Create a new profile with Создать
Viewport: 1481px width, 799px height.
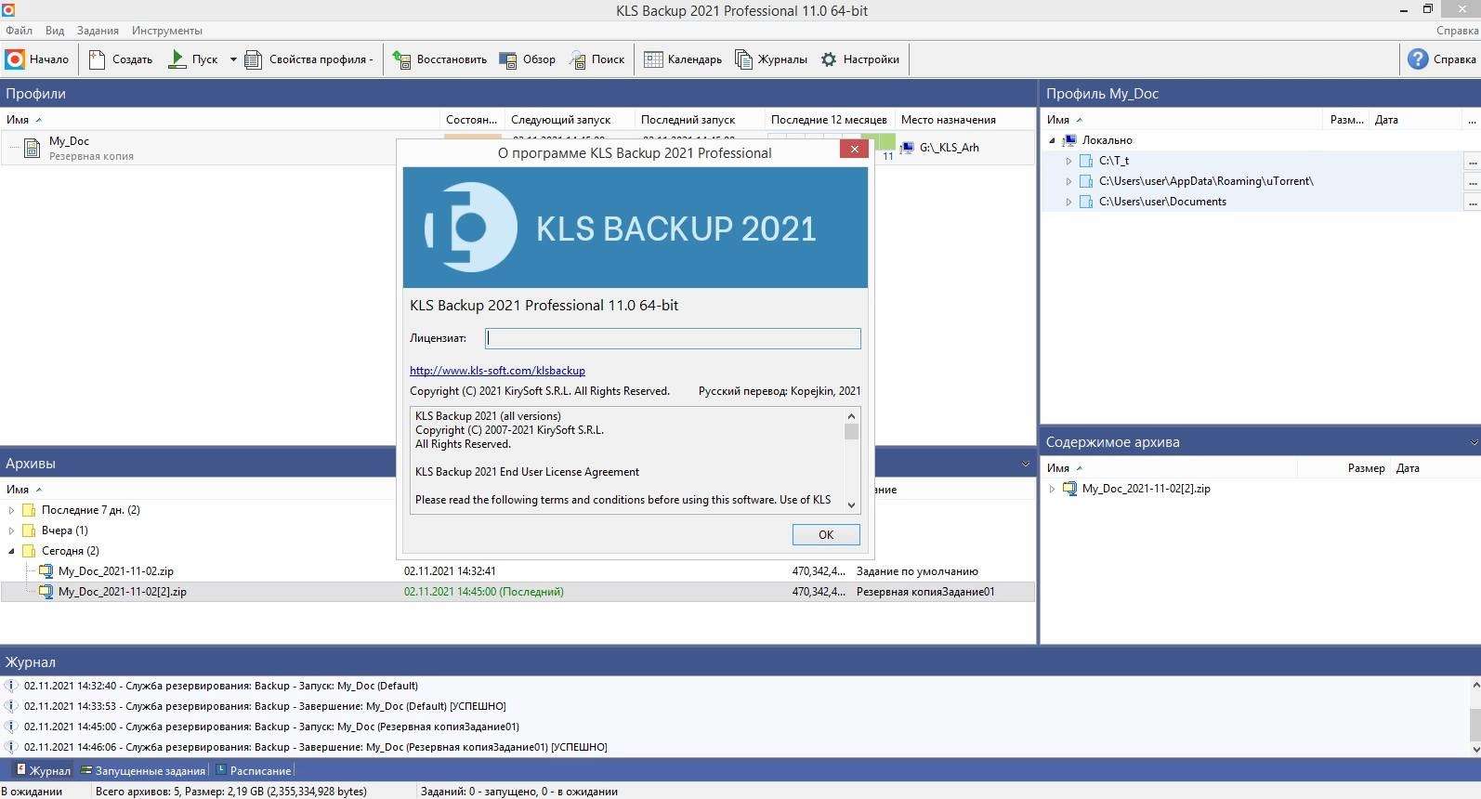coord(121,59)
